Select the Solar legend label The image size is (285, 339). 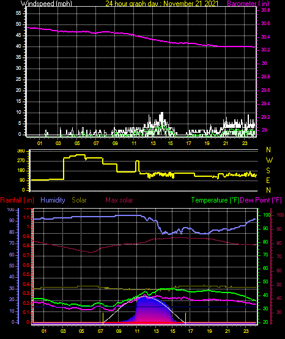(x=79, y=200)
